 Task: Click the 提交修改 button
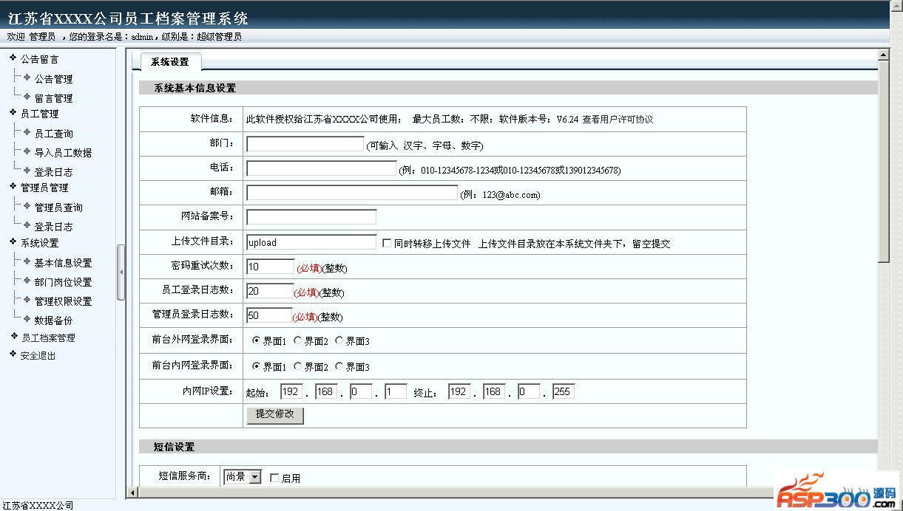coord(275,414)
